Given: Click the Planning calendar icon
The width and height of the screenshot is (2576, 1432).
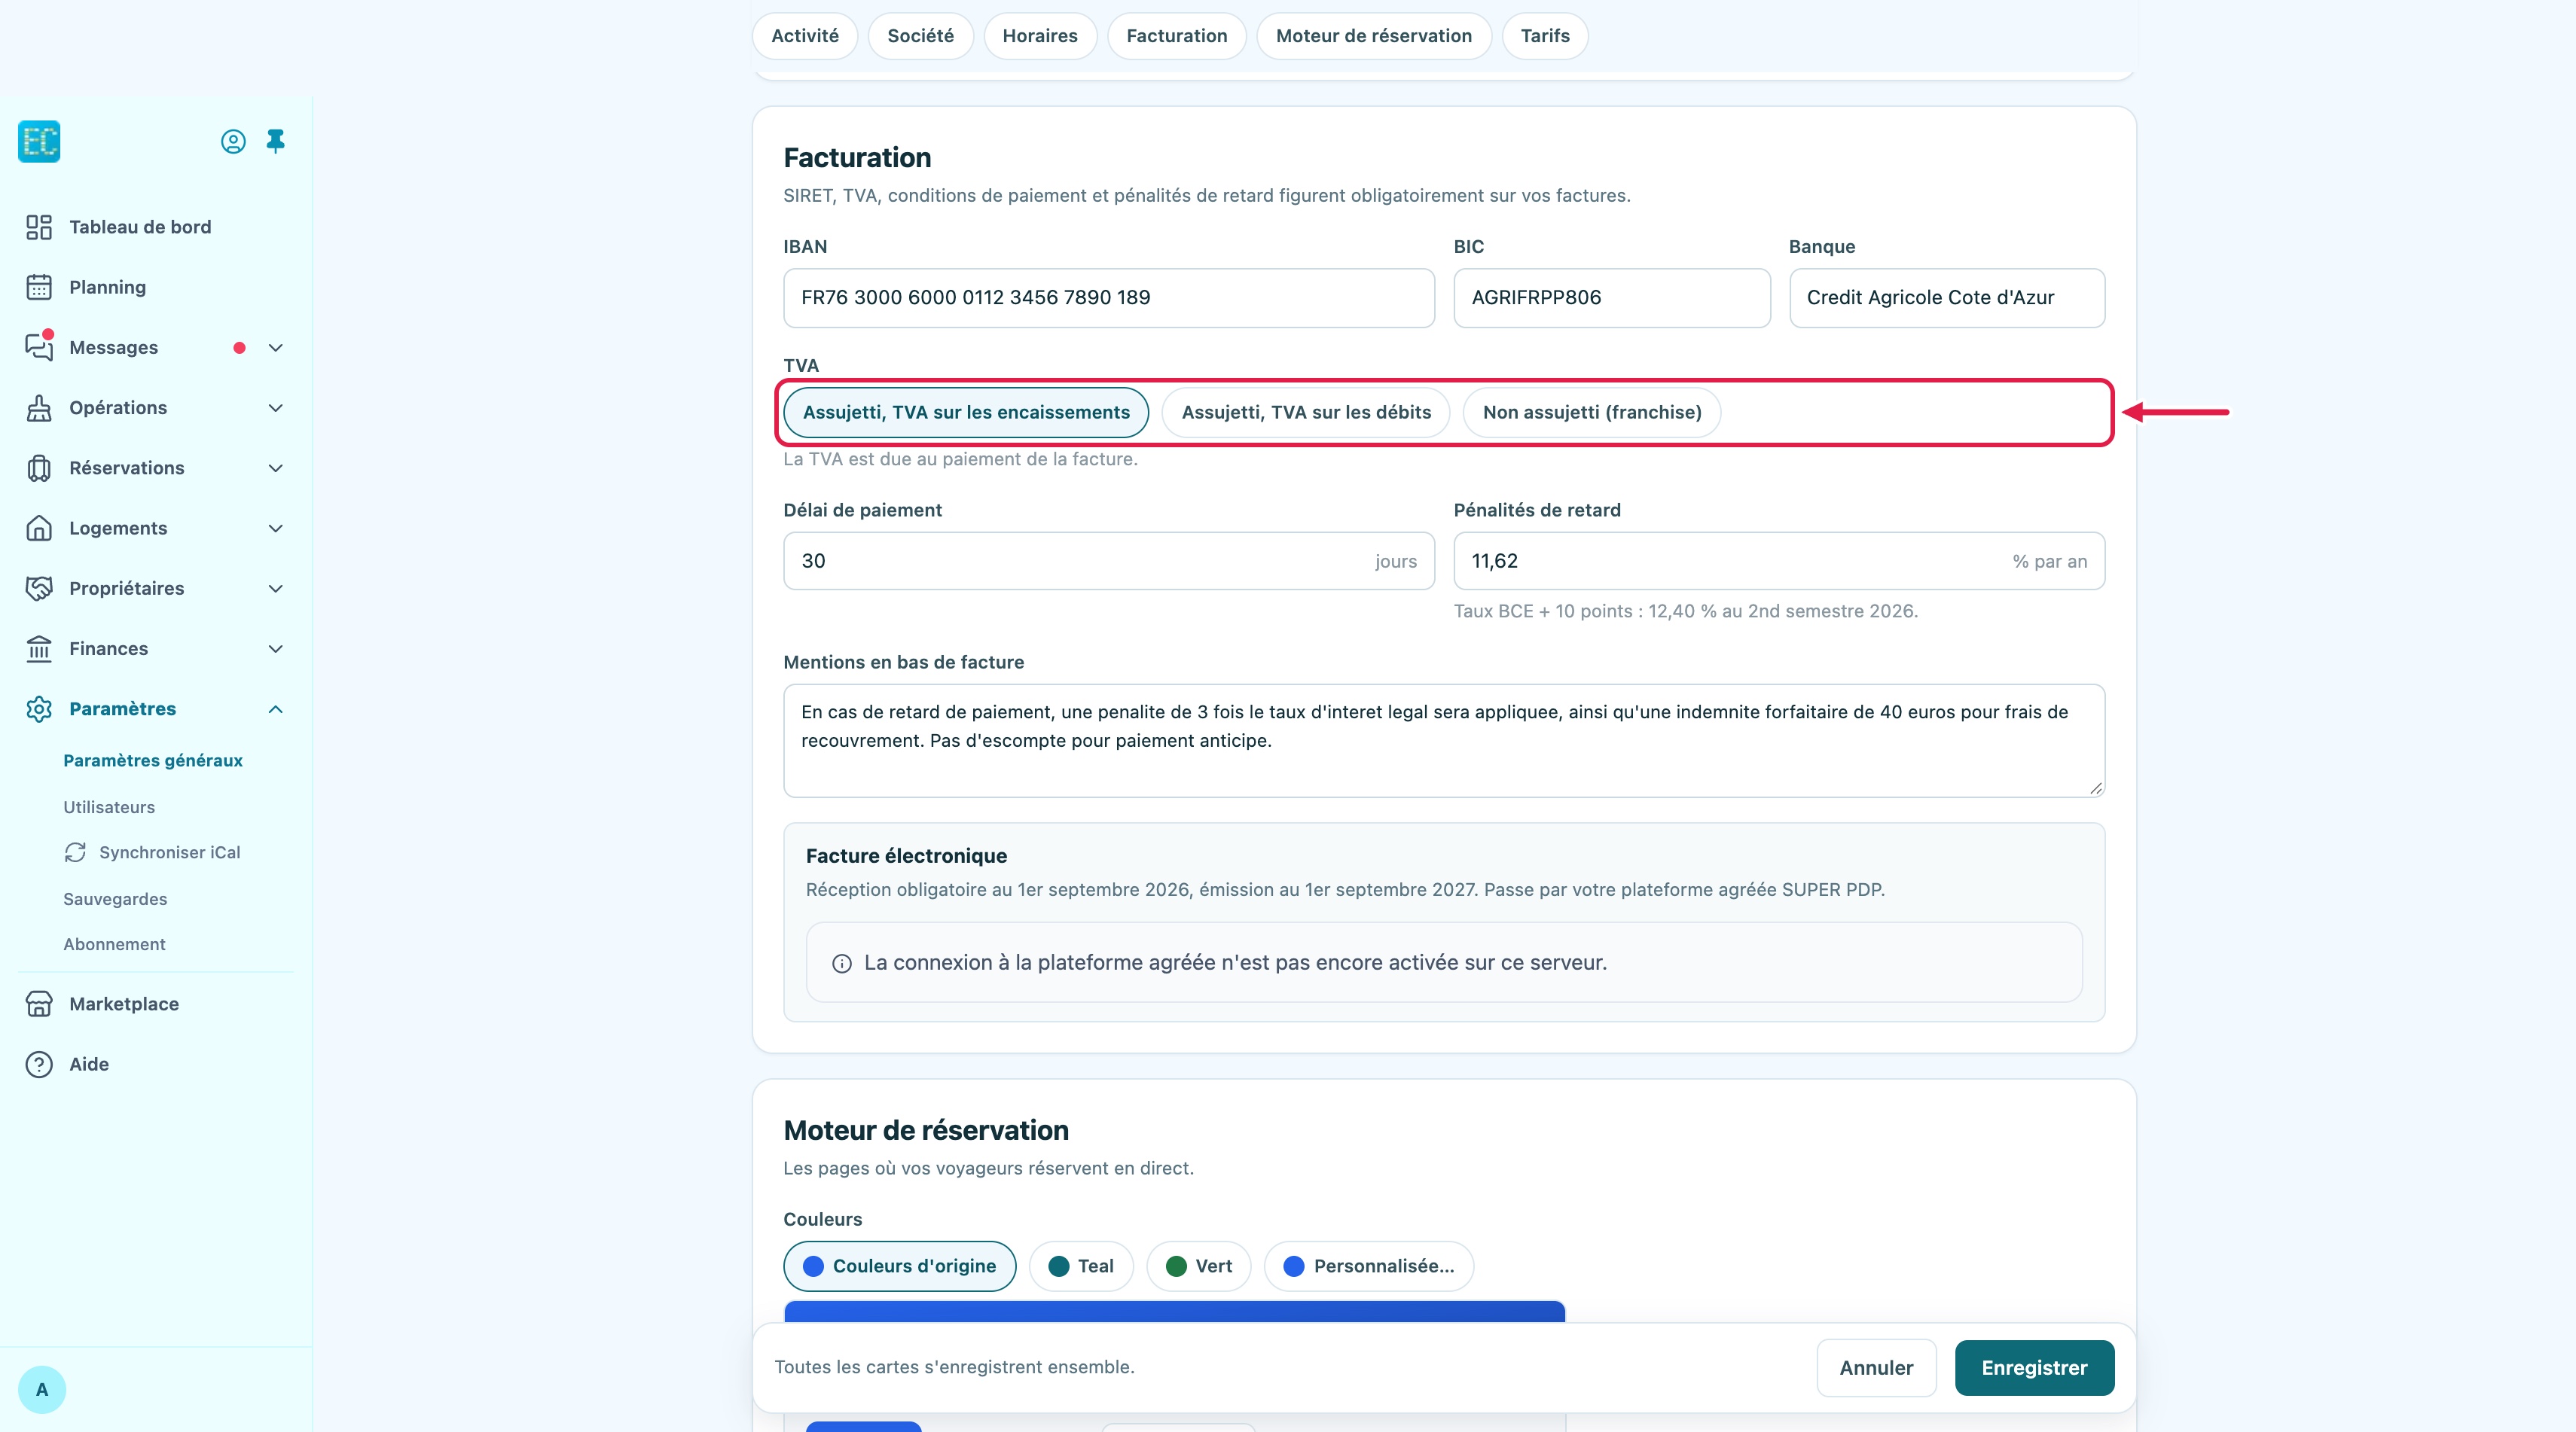Looking at the screenshot, I should 39,287.
